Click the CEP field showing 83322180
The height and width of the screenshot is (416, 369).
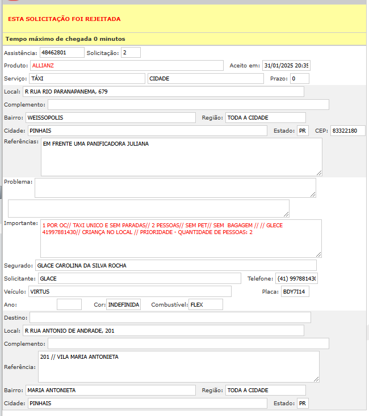tap(347, 131)
